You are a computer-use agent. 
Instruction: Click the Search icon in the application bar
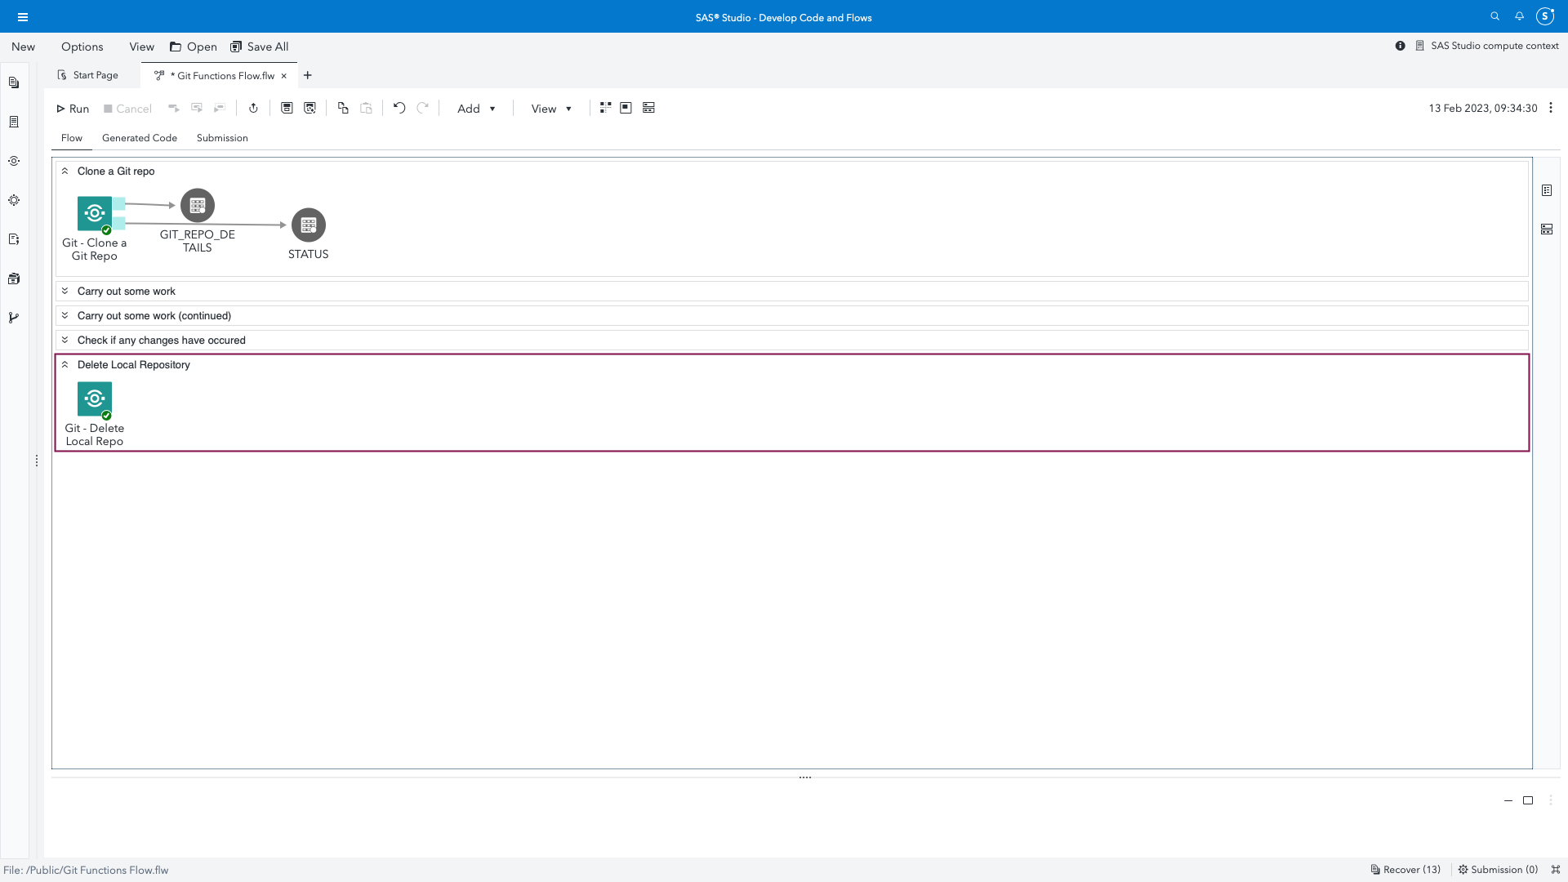[1494, 16]
